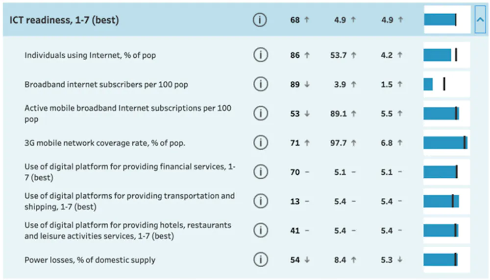Click info icon for ICT readiness
This screenshot has width=490, height=280.
260,20
